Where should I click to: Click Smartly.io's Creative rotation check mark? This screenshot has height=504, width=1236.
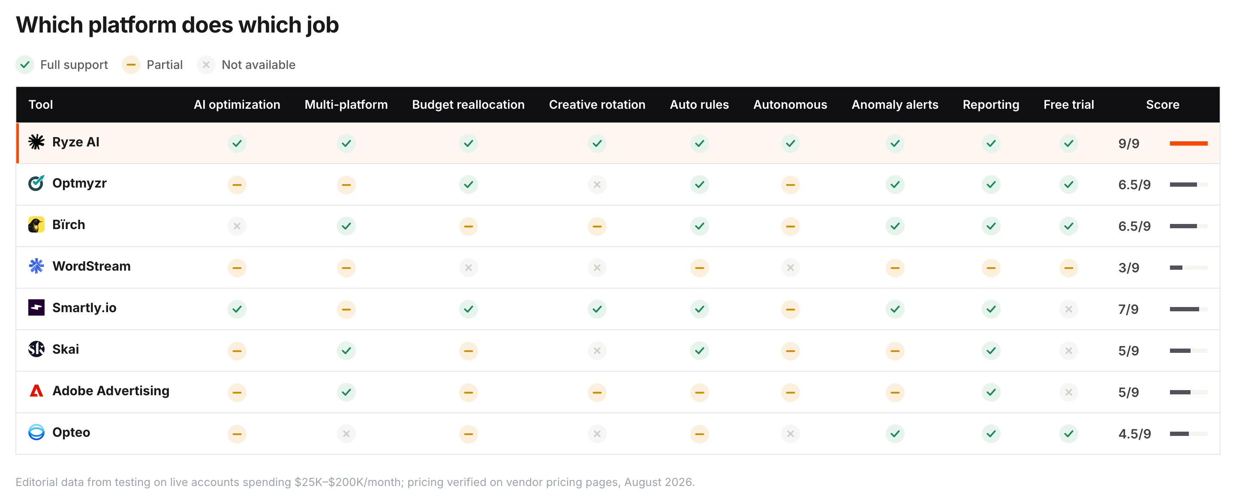coord(597,309)
